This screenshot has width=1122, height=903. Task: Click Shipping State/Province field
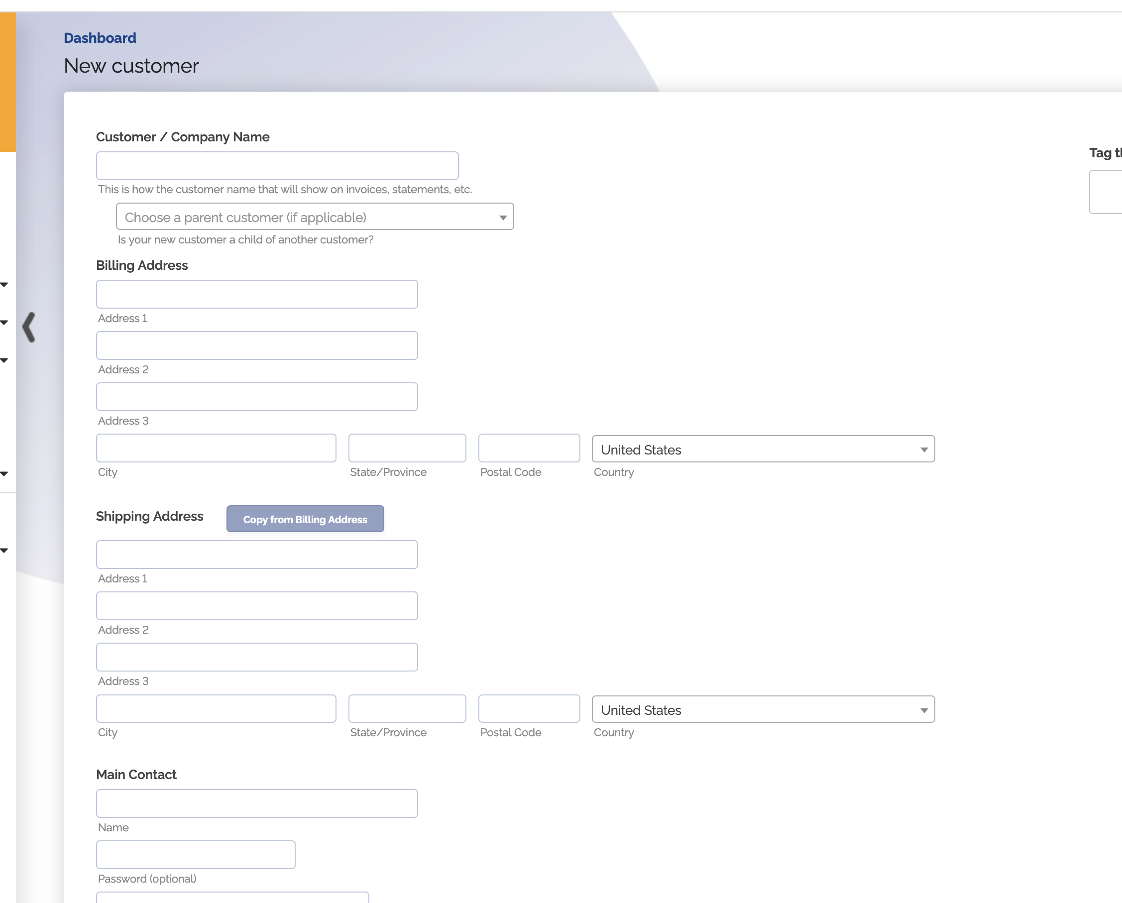click(x=407, y=708)
